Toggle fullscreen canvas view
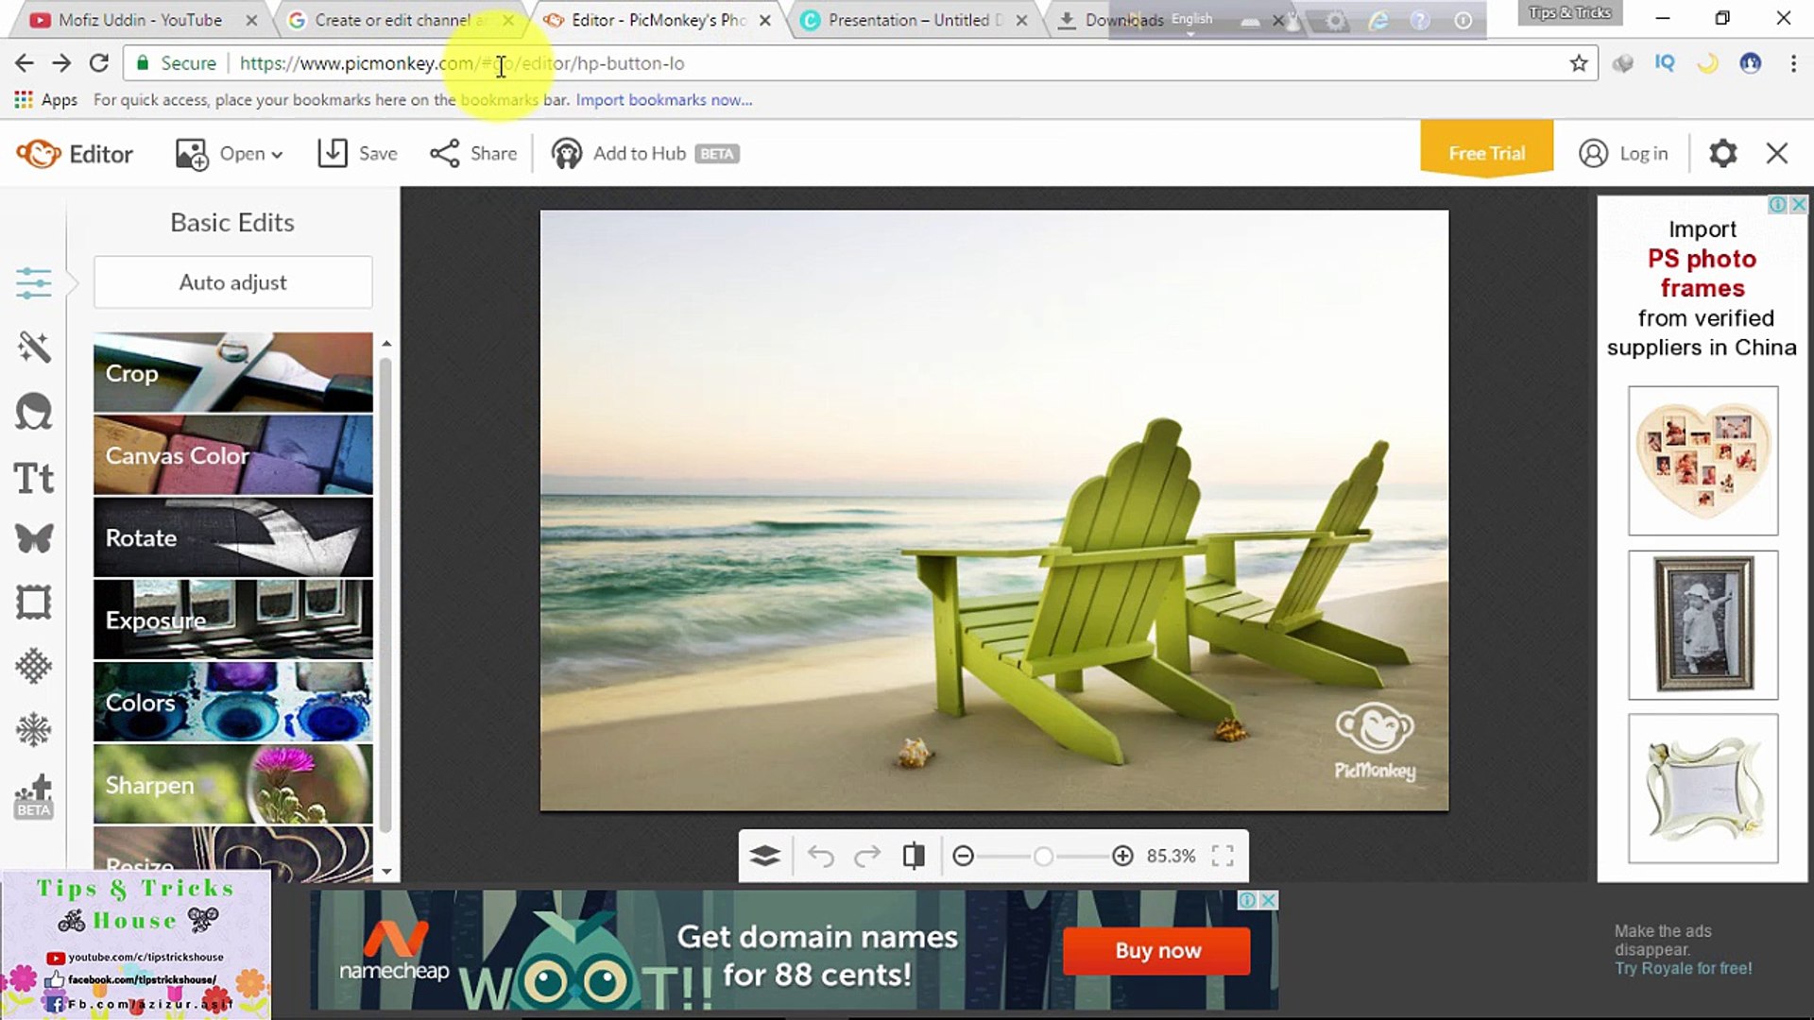The width and height of the screenshot is (1814, 1020). pyautogui.click(x=1223, y=856)
